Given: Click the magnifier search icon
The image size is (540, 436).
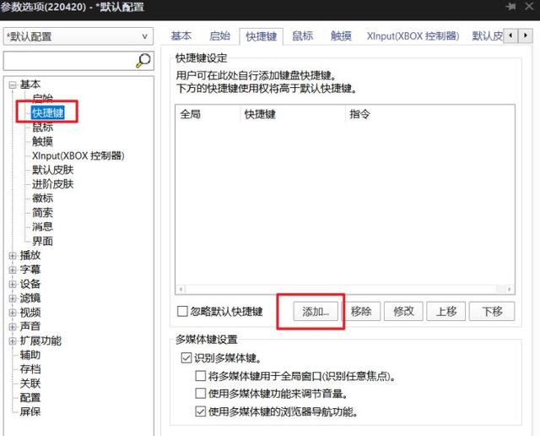Looking at the screenshot, I should click(x=143, y=61).
